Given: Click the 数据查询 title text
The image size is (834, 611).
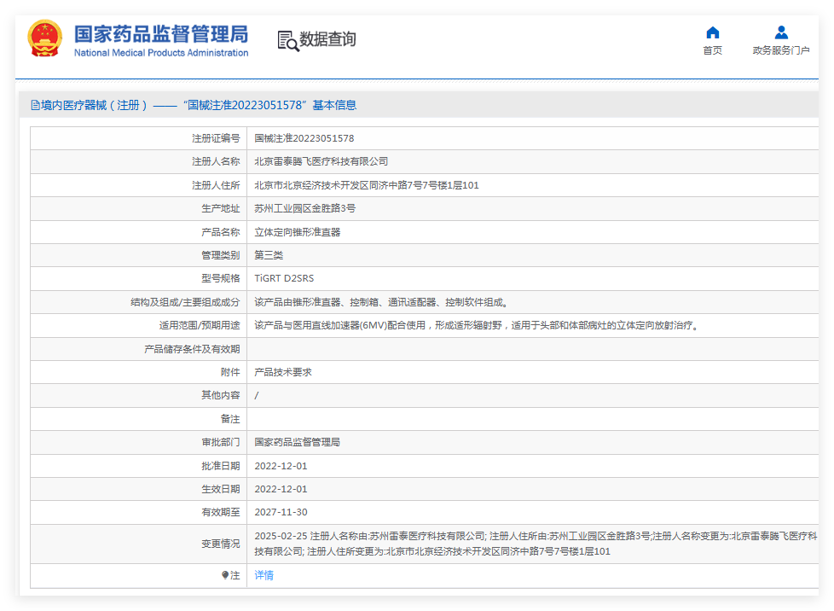Looking at the screenshot, I should tap(327, 39).
